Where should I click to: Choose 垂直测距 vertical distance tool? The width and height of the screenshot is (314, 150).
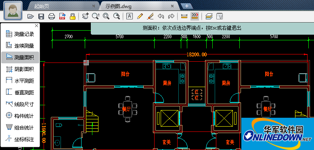coord(20,92)
